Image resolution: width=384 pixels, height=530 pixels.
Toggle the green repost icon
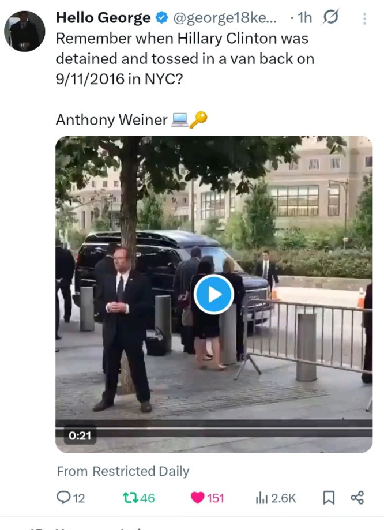click(130, 498)
